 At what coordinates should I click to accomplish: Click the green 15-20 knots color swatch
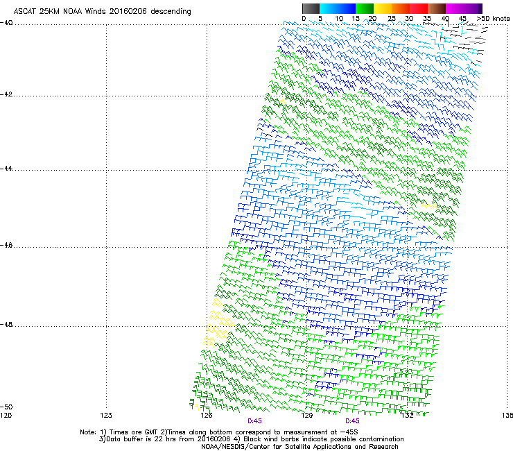365,8
